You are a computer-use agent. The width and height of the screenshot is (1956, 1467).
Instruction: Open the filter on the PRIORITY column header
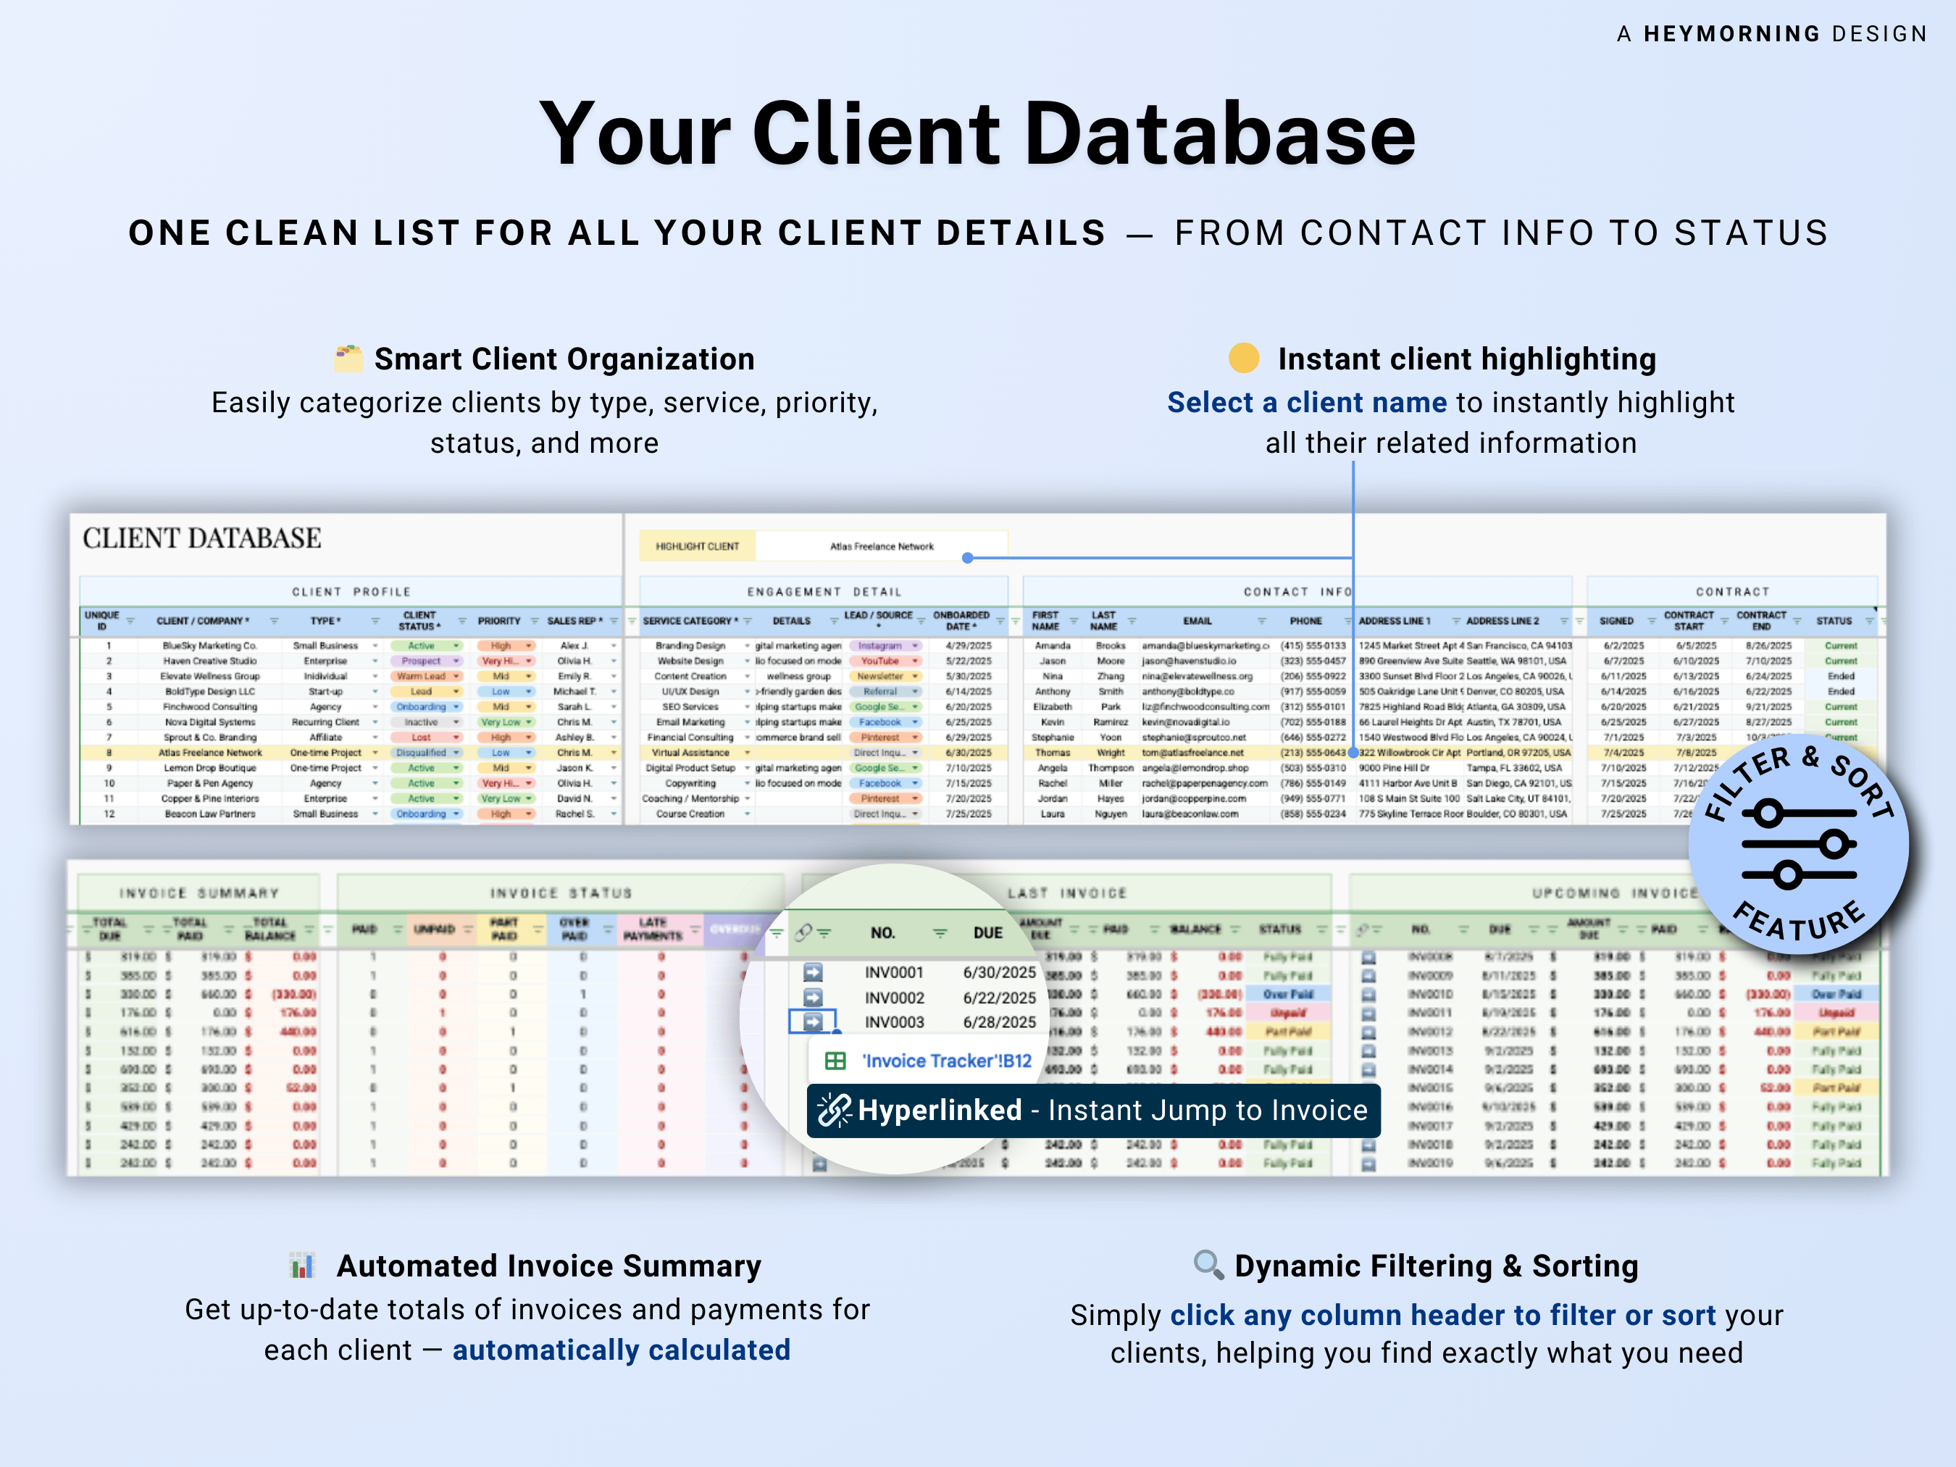[x=535, y=621]
